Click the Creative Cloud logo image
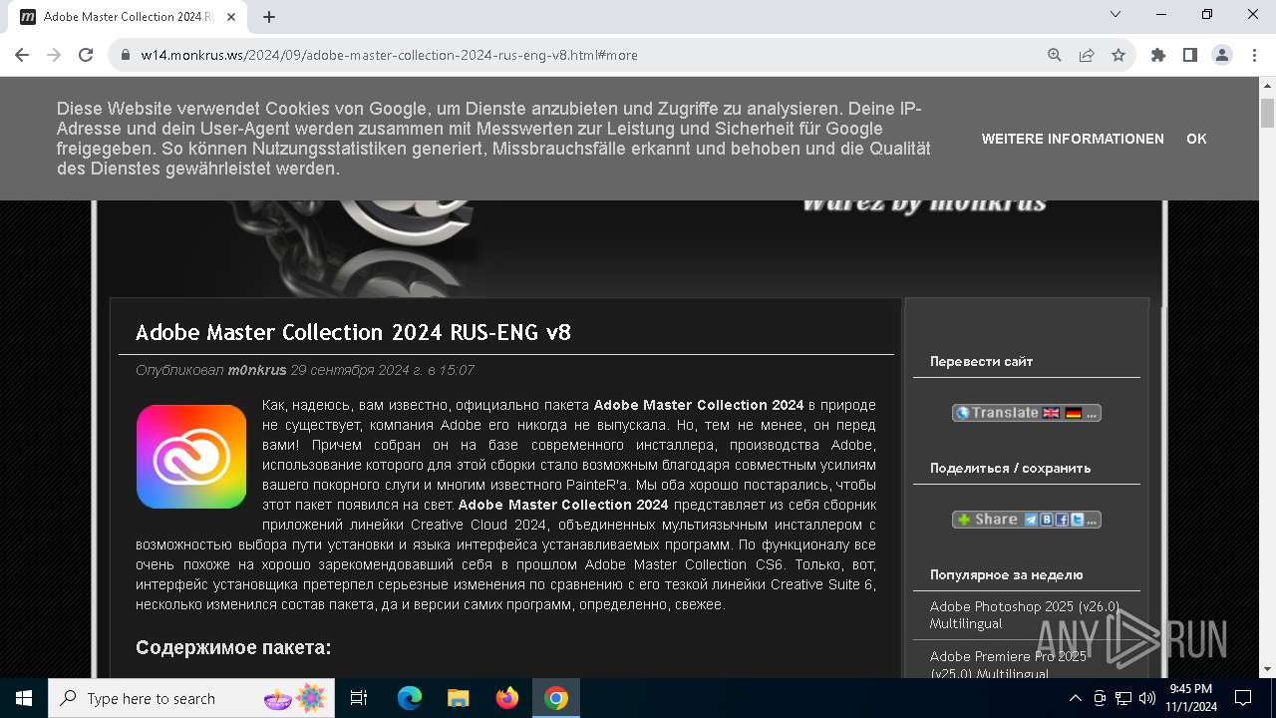 pyautogui.click(x=191, y=457)
